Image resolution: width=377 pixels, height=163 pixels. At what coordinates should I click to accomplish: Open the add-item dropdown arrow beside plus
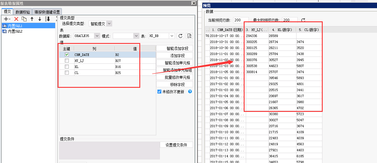pos(10,19)
